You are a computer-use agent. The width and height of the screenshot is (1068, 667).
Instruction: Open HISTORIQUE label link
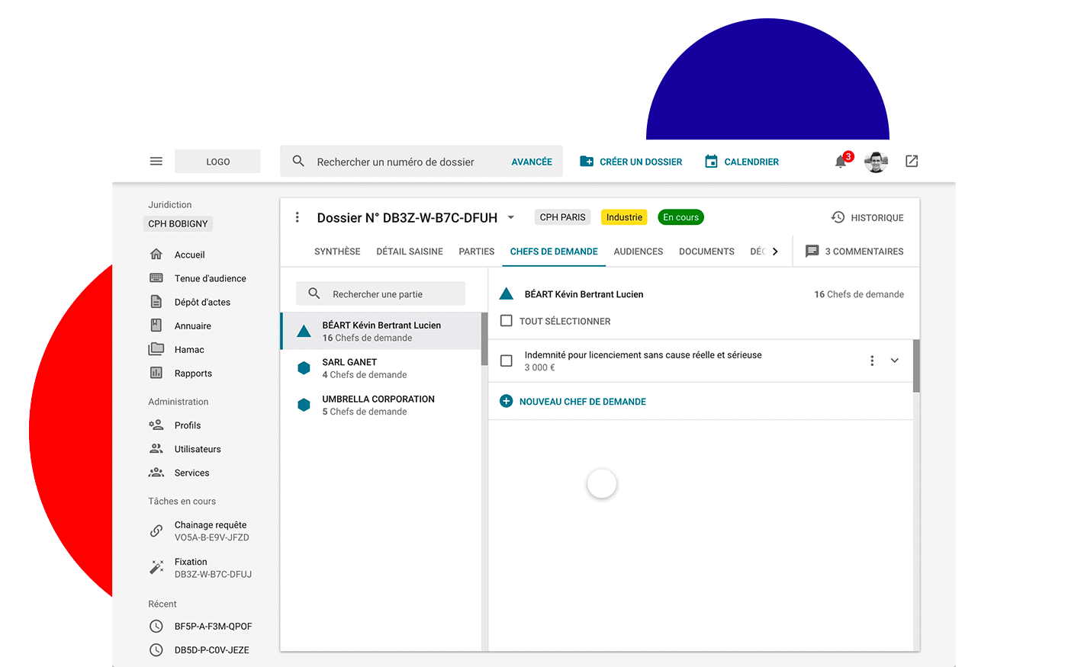click(877, 218)
